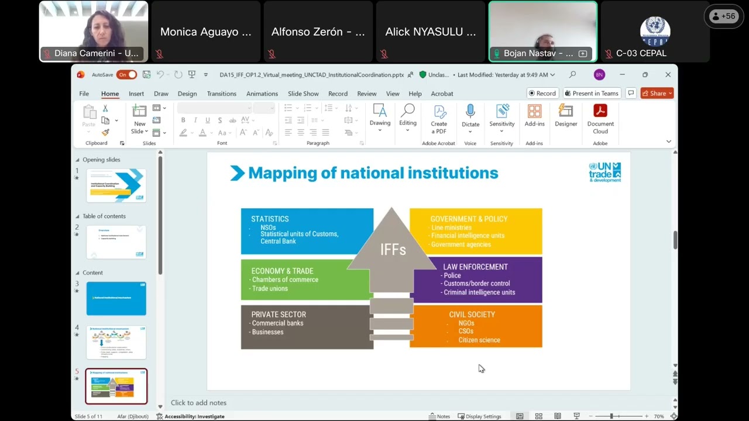Select slide 4 thumbnail
This screenshot has height=421, width=749.
(x=116, y=342)
